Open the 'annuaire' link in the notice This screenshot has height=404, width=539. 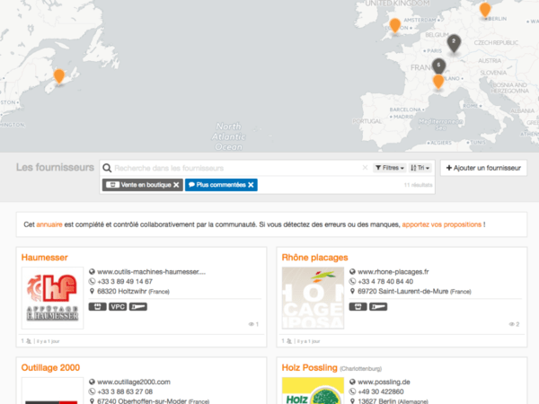[49, 224]
